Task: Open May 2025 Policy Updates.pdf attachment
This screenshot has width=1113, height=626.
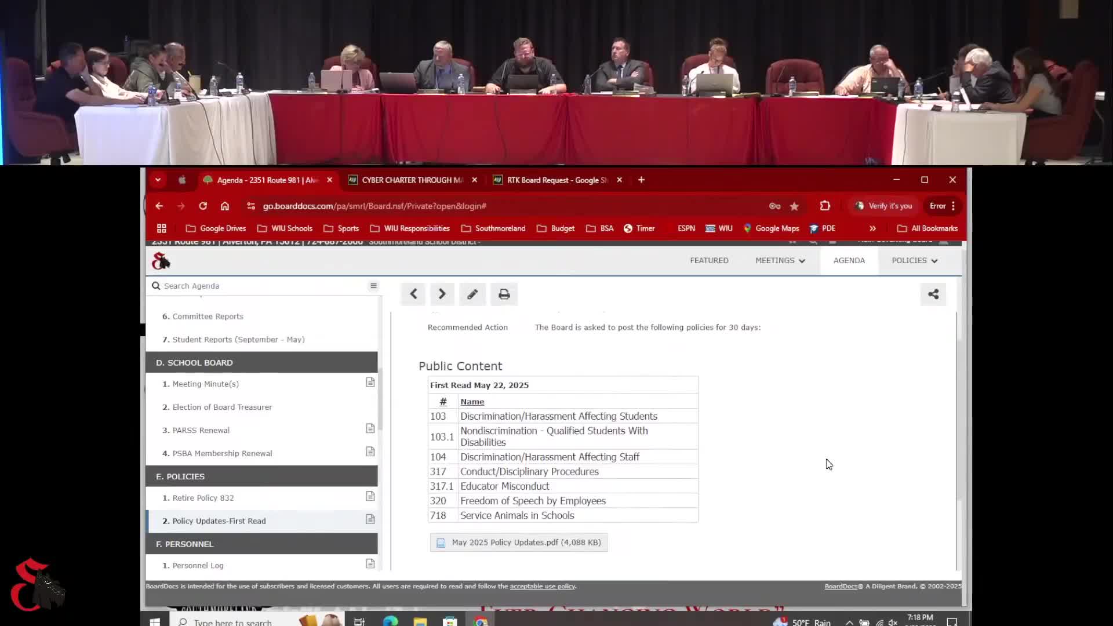Action: (519, 543)
